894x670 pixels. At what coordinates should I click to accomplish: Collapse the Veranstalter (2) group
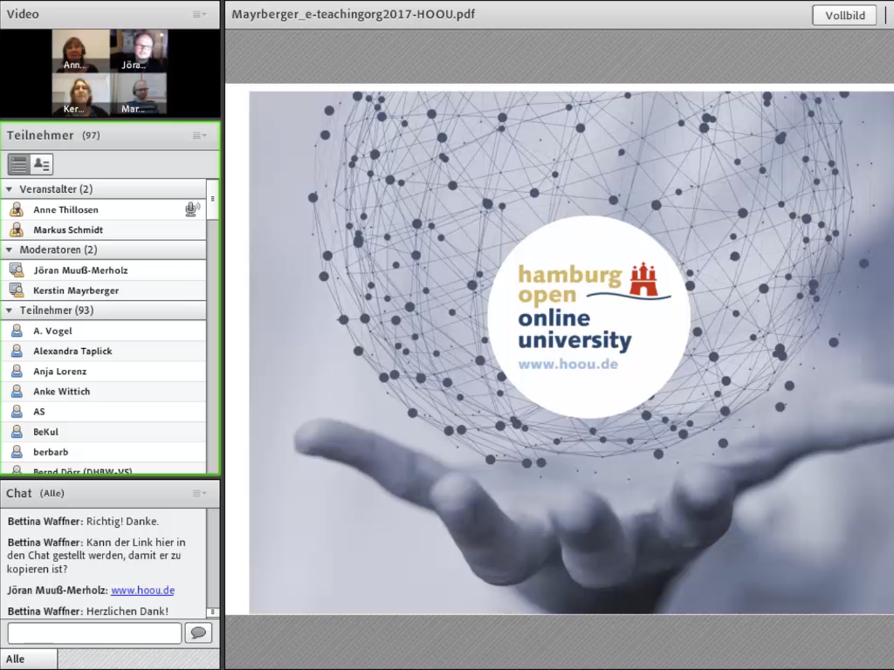point(9,189)
